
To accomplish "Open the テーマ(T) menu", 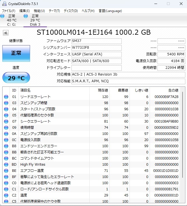I will pos(54,11).
